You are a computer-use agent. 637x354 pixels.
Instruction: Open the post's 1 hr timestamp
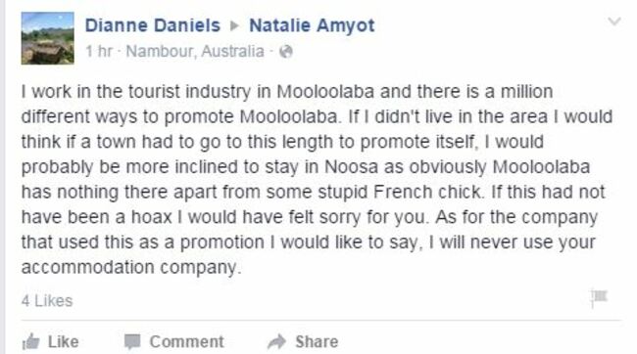(99, 52)
